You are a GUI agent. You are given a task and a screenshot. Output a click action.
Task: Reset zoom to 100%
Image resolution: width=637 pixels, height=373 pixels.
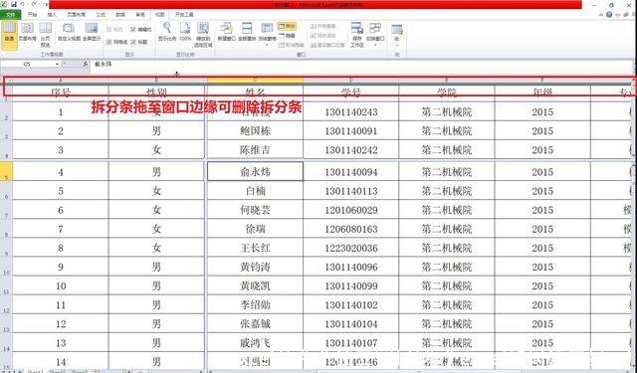pyautogui.click(x=185, y=33)
